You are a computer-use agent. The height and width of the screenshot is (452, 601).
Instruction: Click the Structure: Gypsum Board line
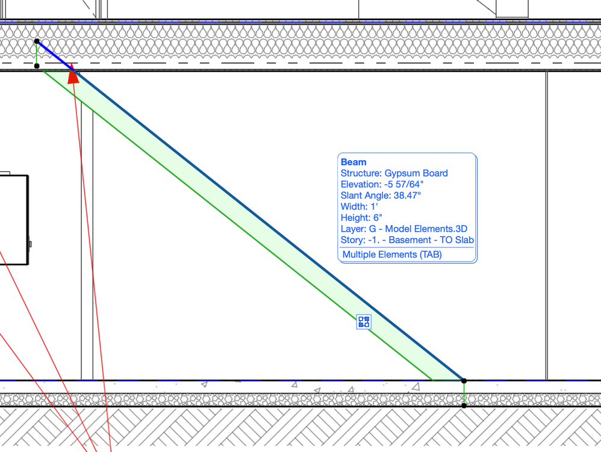pos(394,173)
